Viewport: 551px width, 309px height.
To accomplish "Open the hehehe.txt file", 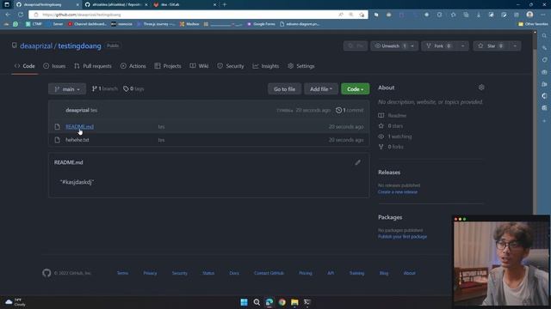I will pyautogui.click(x=77, y=140).
